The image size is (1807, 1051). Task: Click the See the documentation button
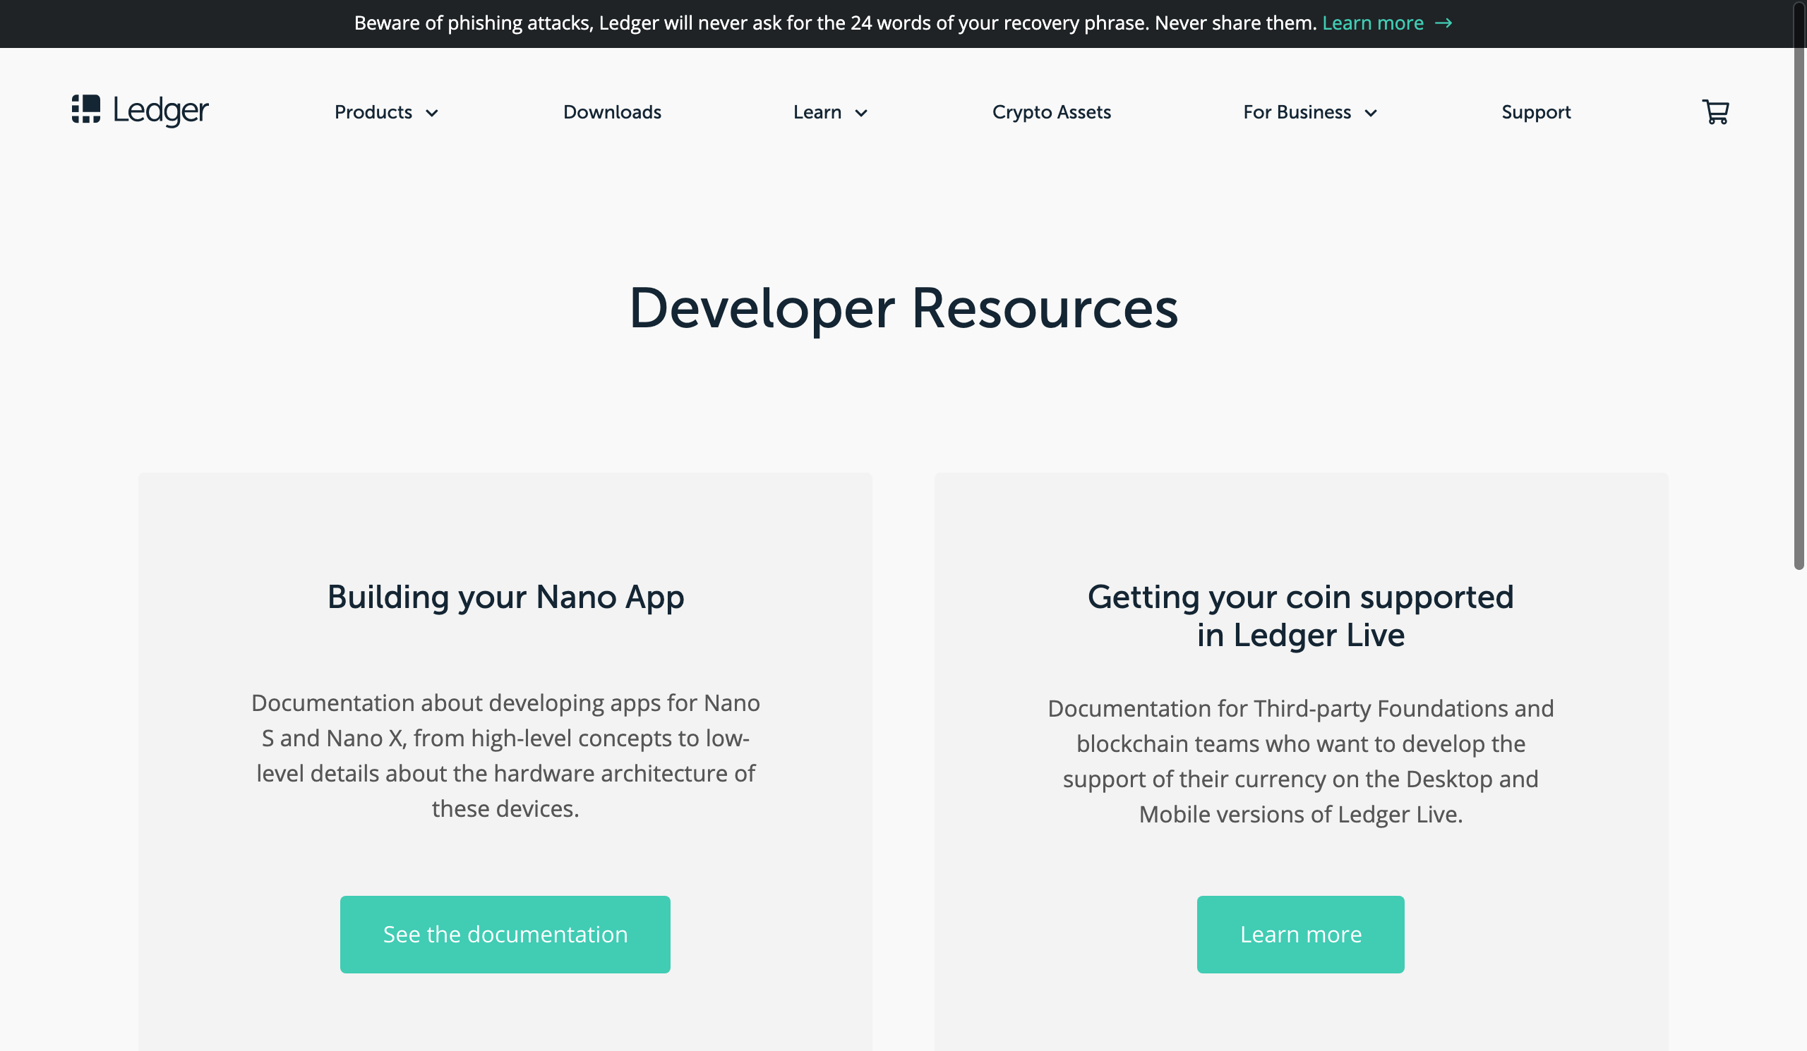click(505, 934)
